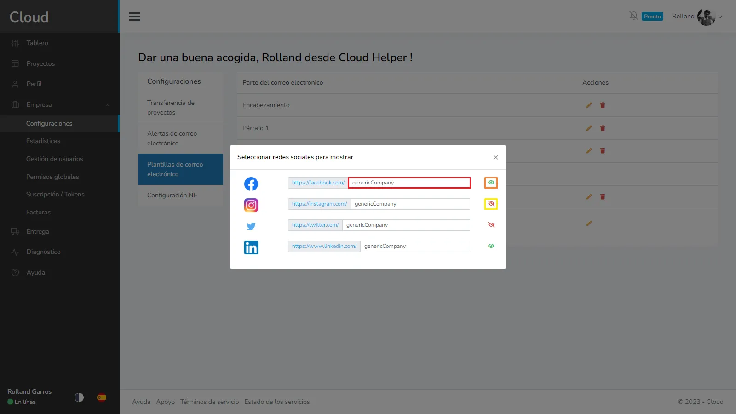Open Transferencia de proyectos settings tab
Screen dimensions: 736x414
tap(180, 108)
